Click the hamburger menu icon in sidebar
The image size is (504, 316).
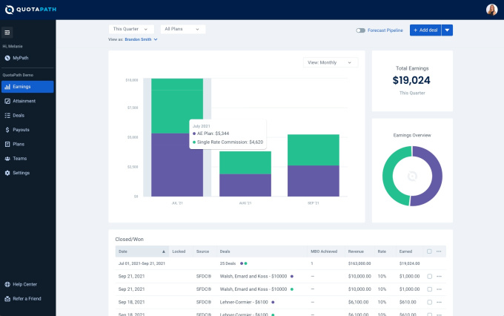click(7, 32)
